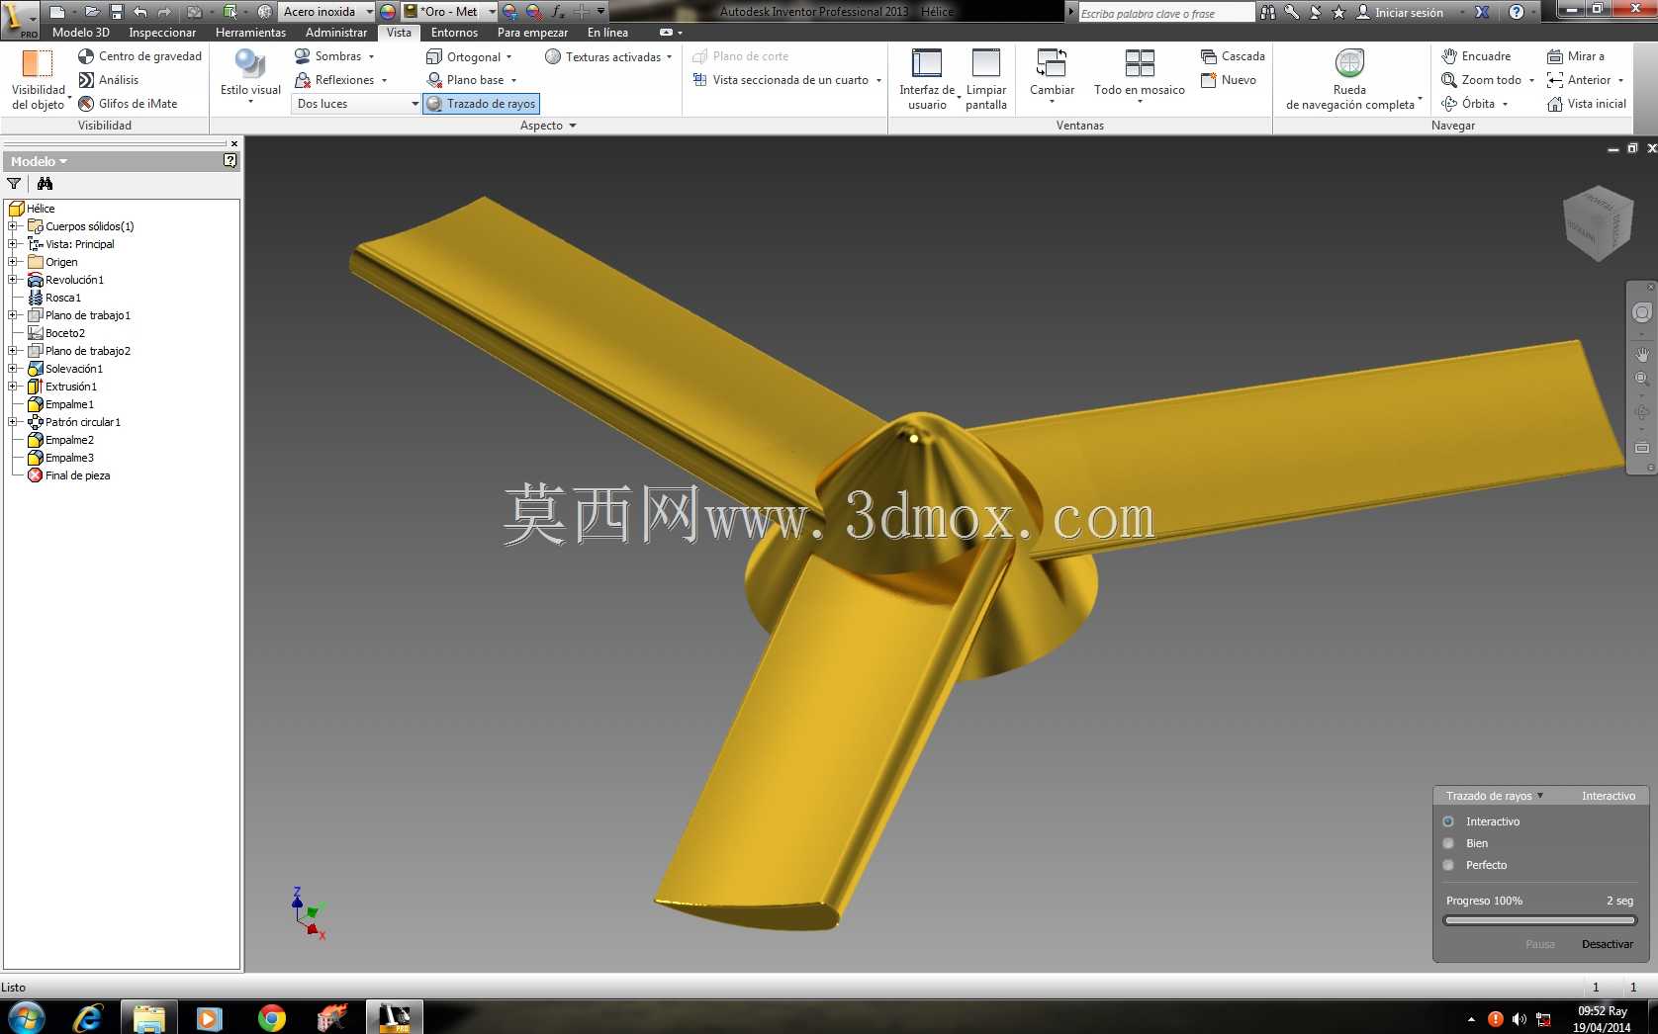Viewport: 1658px width, 1034px height.
Task: Click the Open folder icon in quick access toolbar
Action: point(92,12)
